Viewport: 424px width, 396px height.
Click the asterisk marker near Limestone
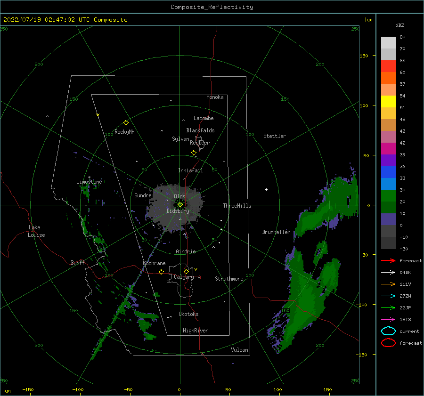89,178
